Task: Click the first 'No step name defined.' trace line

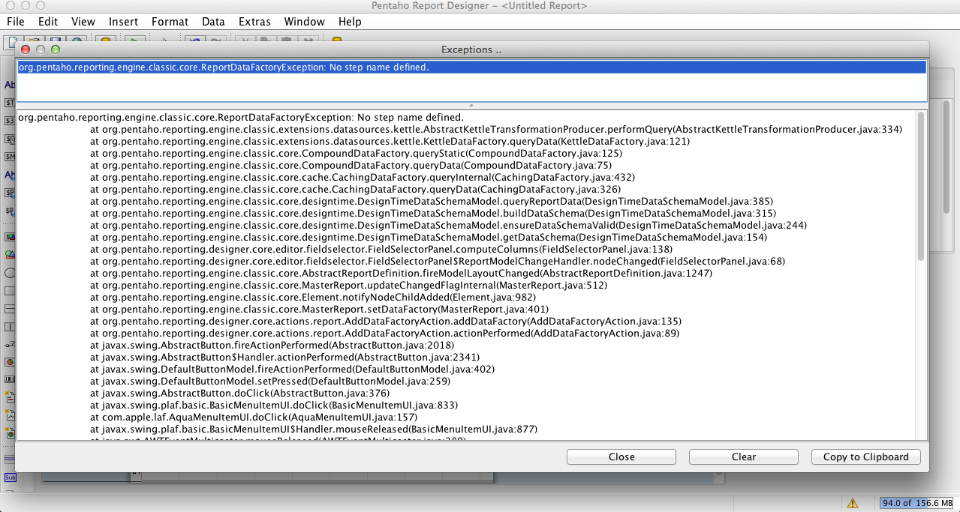Action: click(x=241, y=117)
